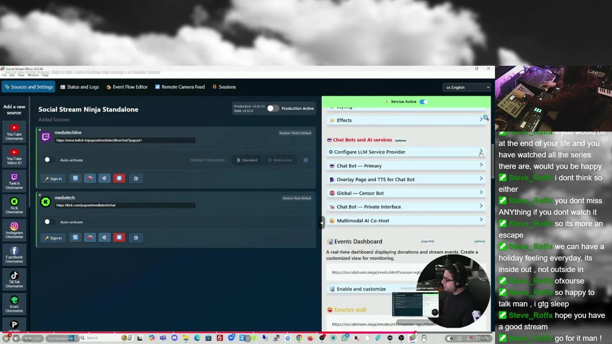The height and width of the screenshot is (344, 612).
Task: Sign in to the mediatechlive Twitch source
Action: (x=53, y=179)
